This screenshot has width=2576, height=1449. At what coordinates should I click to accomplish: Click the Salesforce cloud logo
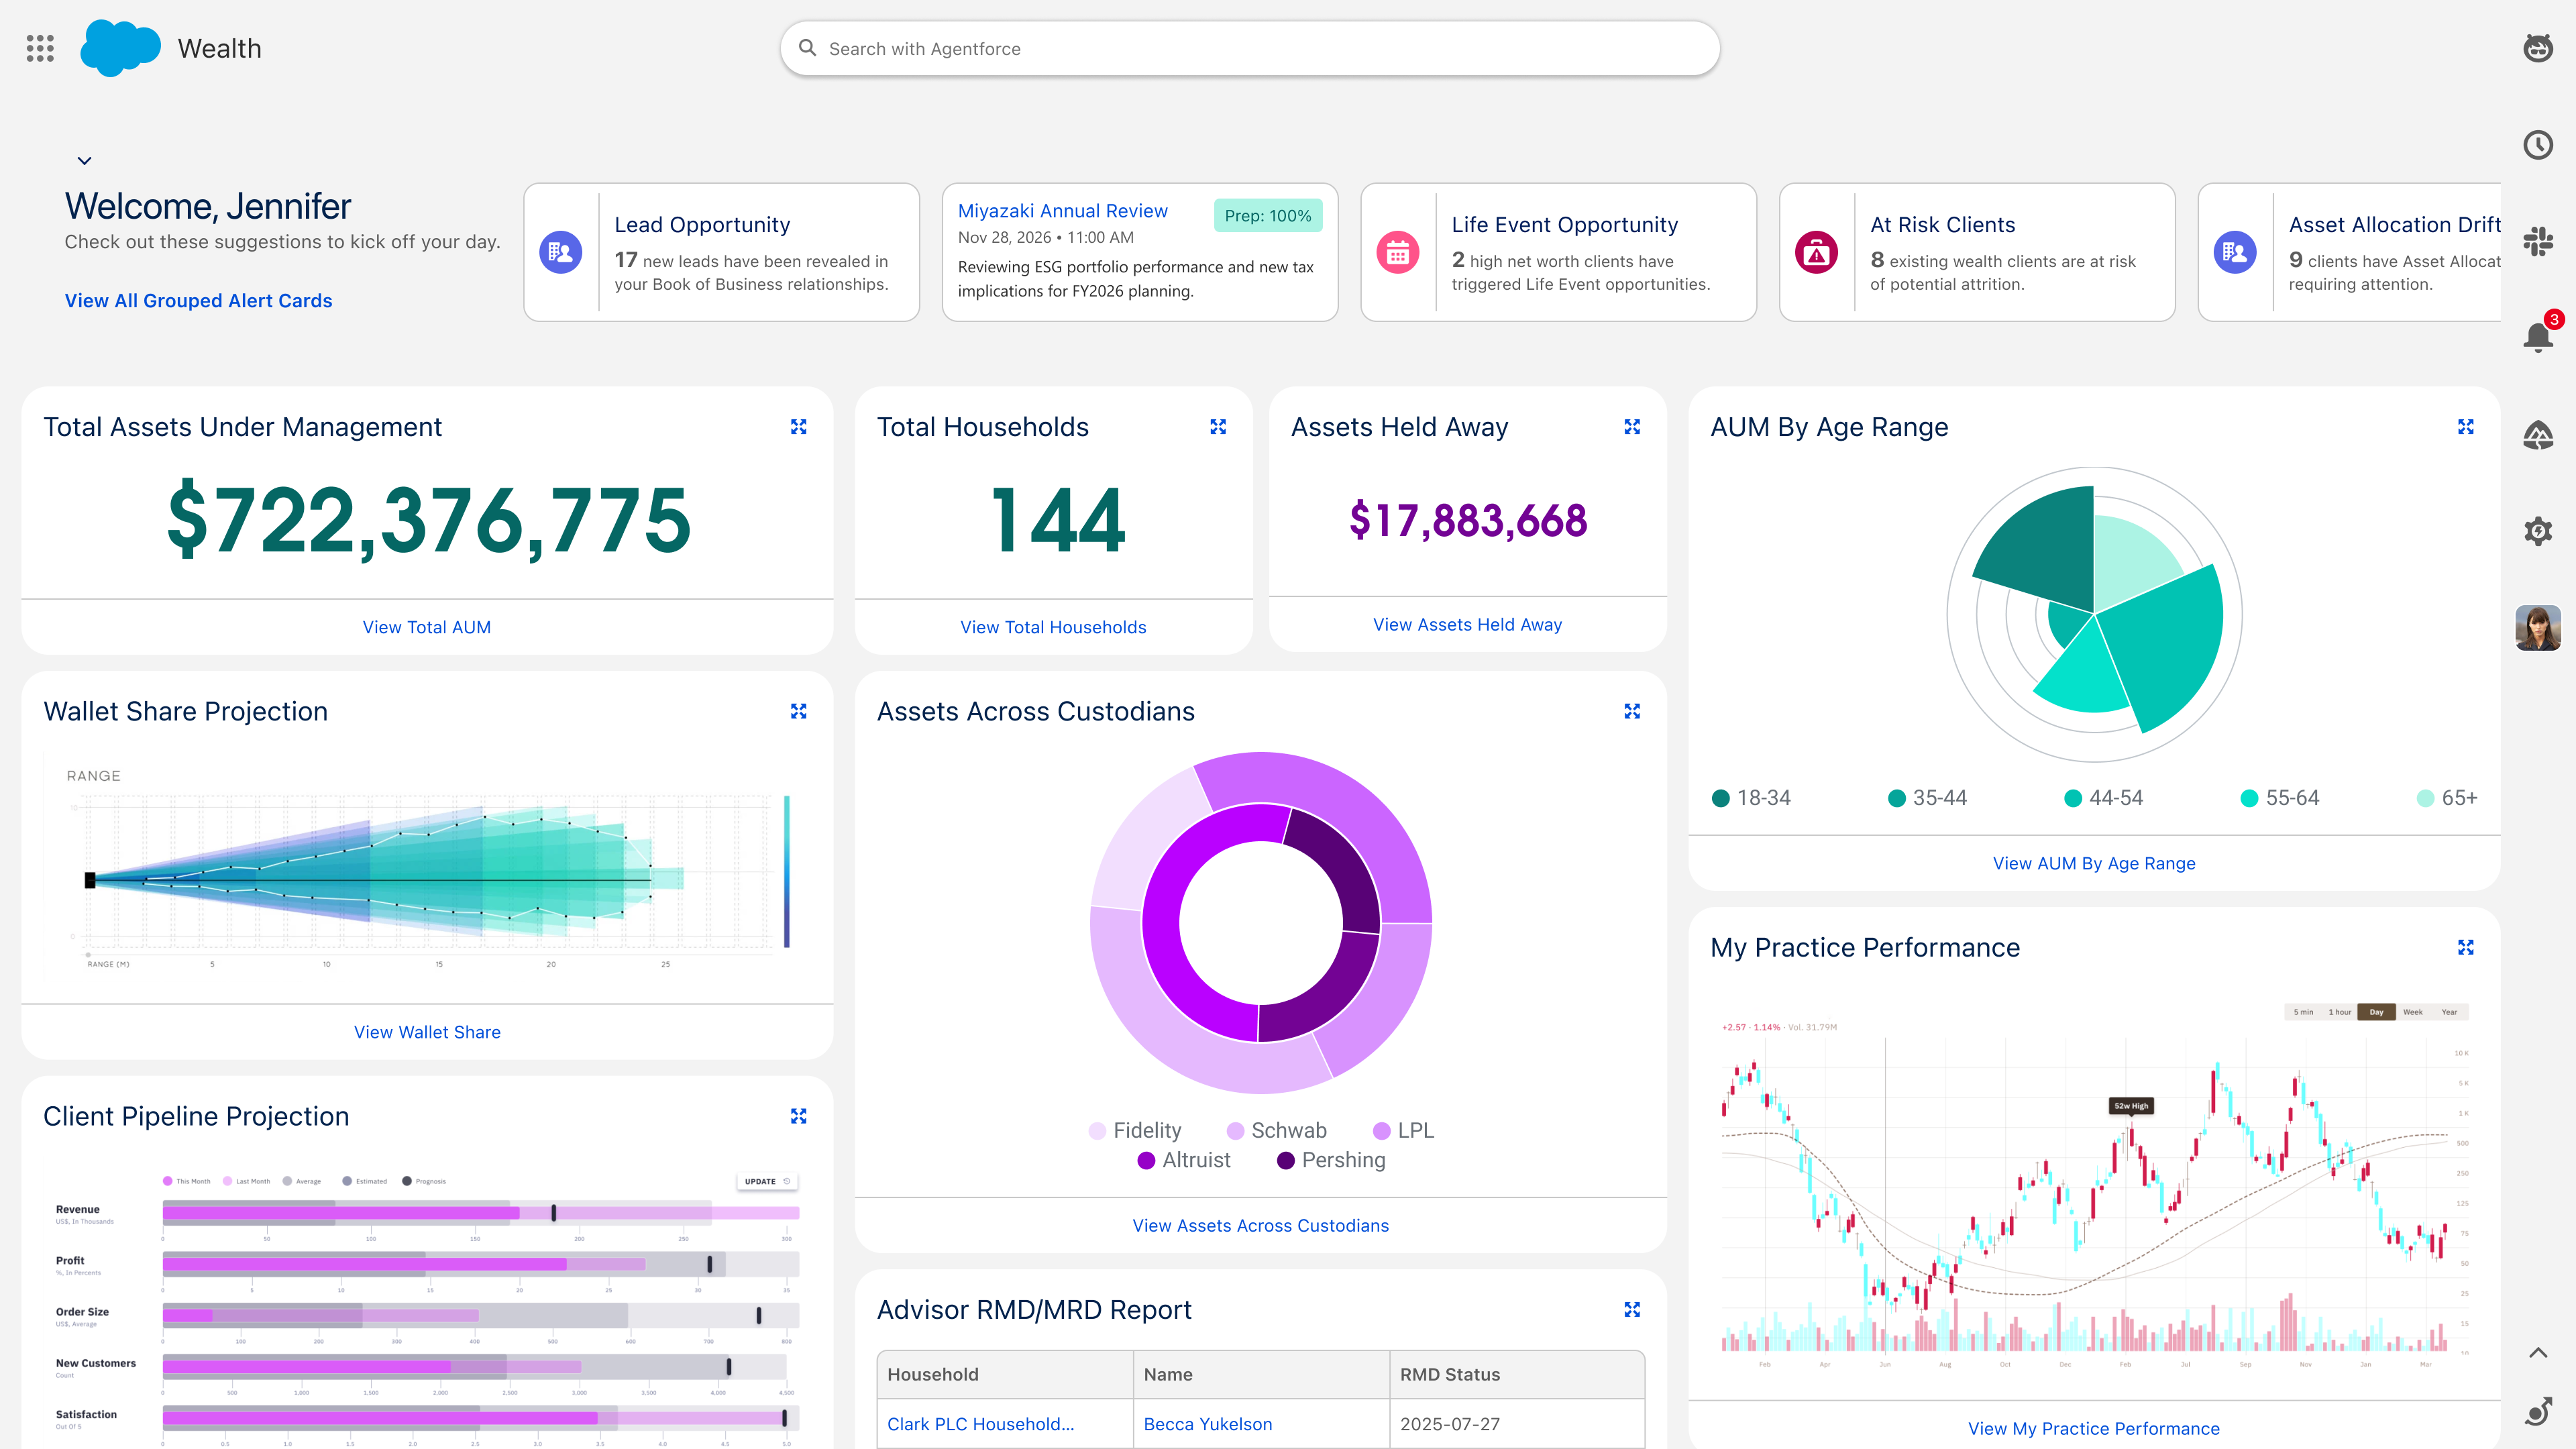(120, 48)
